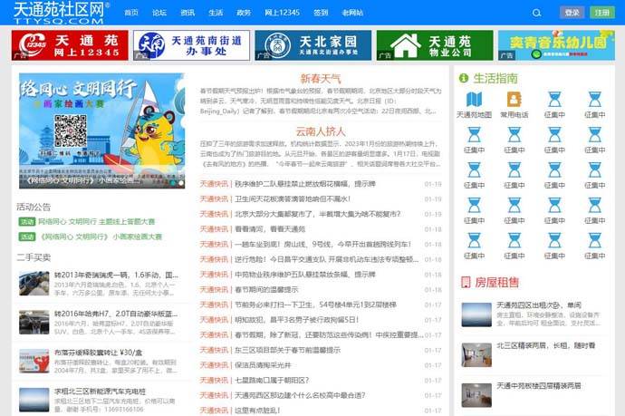
Task: Open listing 布洛芬缓释胶囊转让 ¥30/盒
Action: [x=98, y=353]
